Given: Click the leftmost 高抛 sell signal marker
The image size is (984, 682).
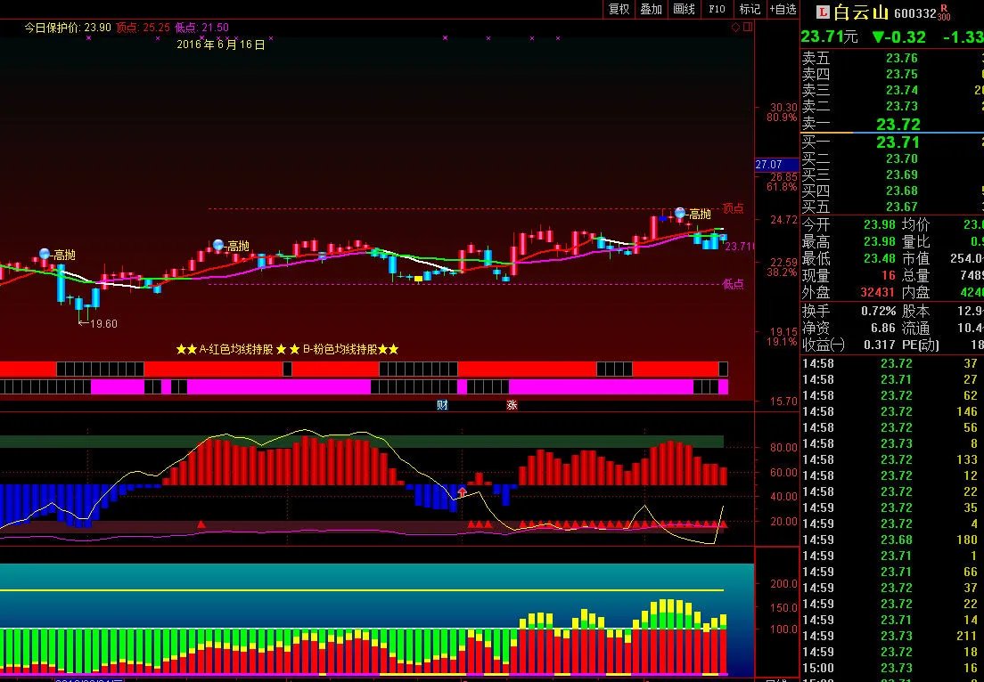Looking at the screenshot, I should pos(45,255).
